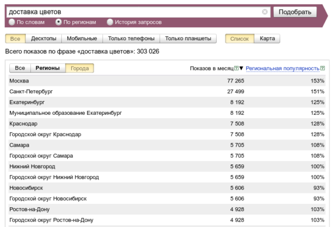Viewport: 335px width, 227px height.
Task: Select the По словам radio button
Action: [x=12, y=22]
